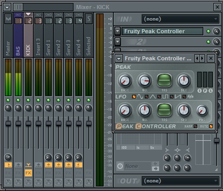
Task: Click the Master track volume fader
Action: click(8, 124)
